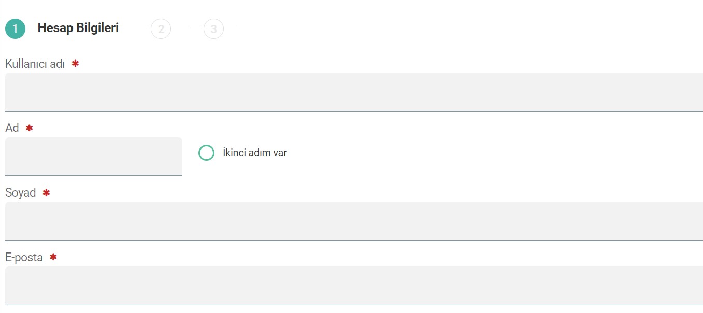Image resolution: width=703 pixels, height=313 pixels.
Task: Click the Ad field label
Action: point(12,128)
